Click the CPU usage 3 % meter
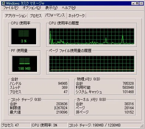 [24, 36]
